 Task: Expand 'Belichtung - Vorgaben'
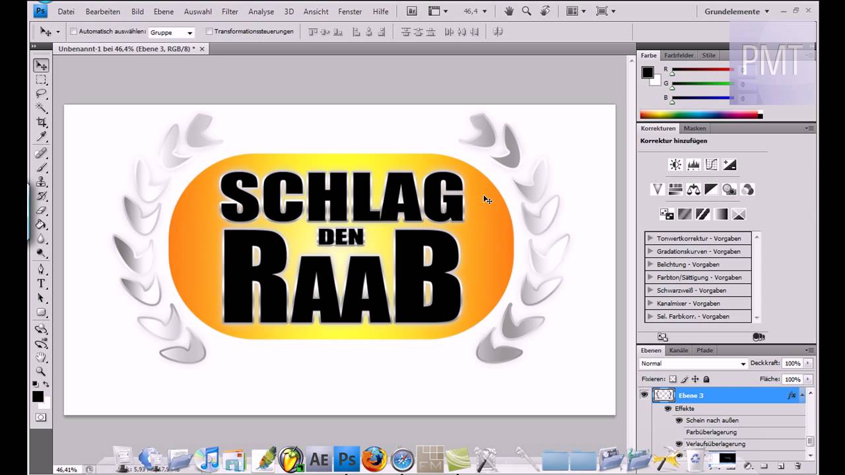tap(650, 265)
